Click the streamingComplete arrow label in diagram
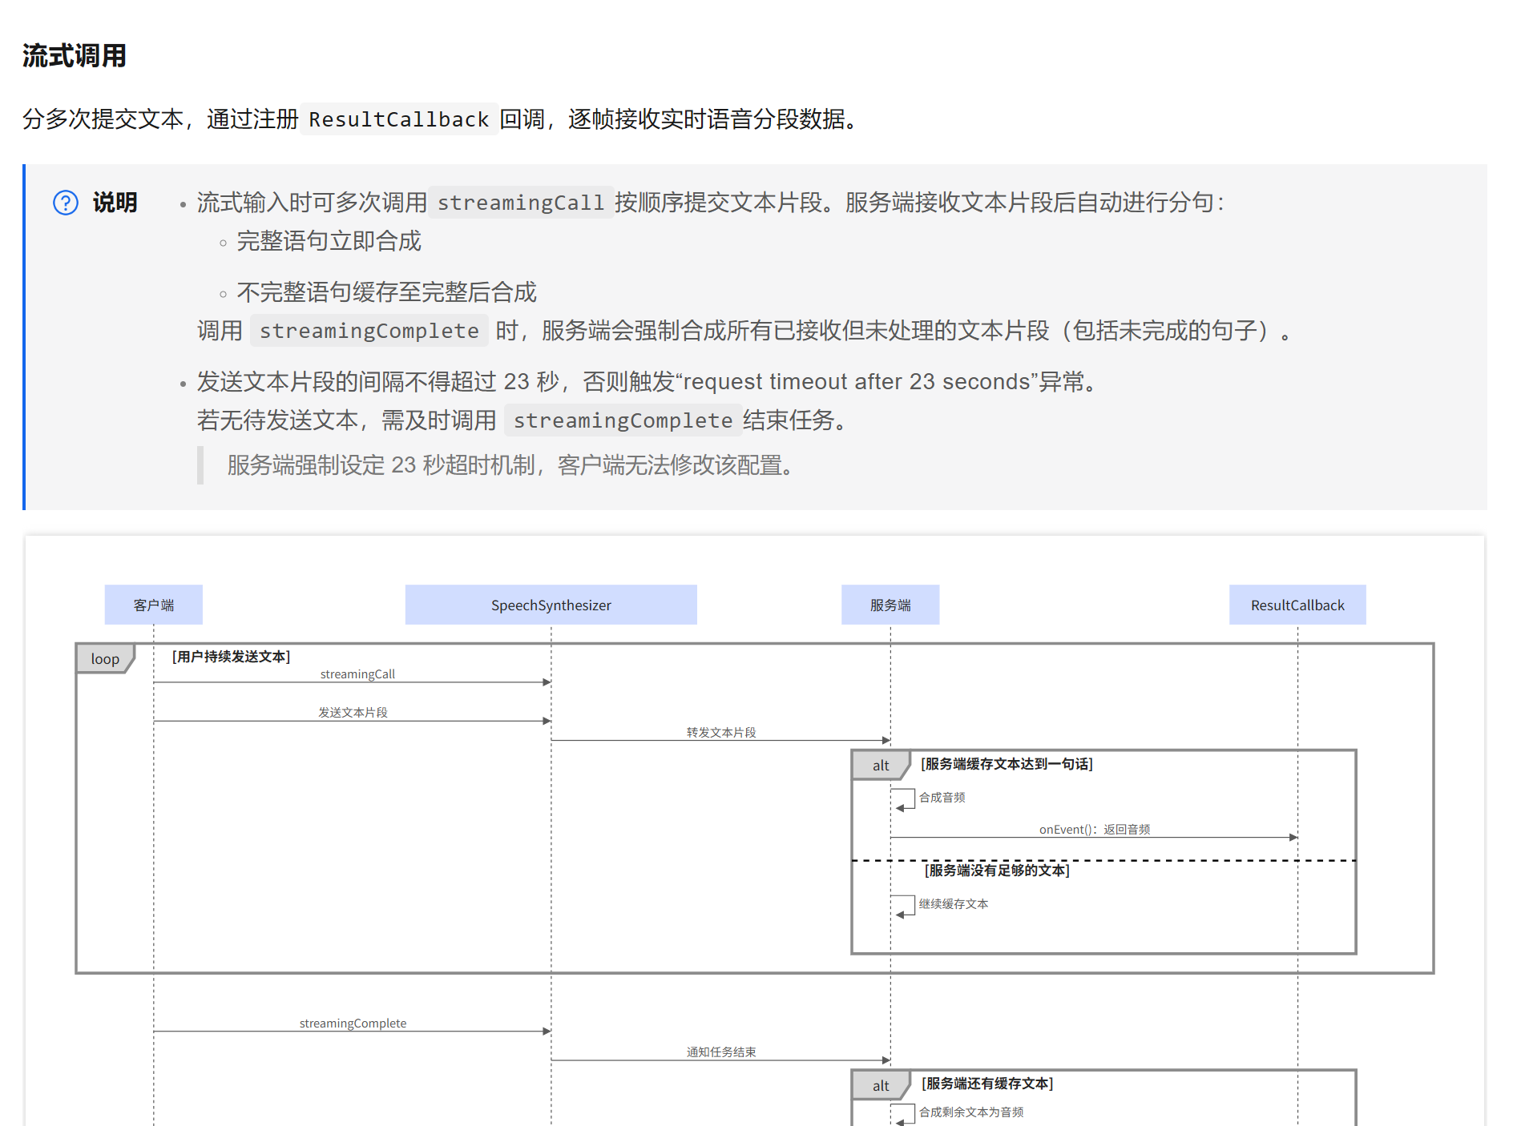The image size is (1521, 1126). coord(353,1023)
